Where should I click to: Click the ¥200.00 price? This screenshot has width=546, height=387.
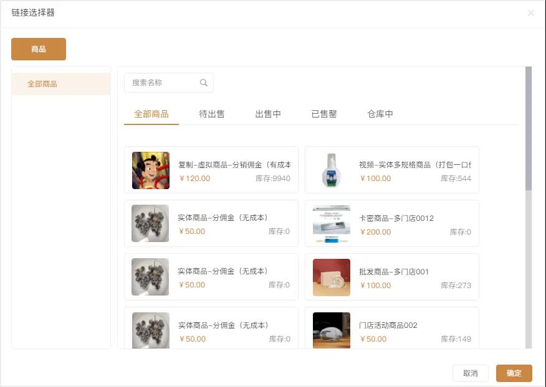point(375,232)
